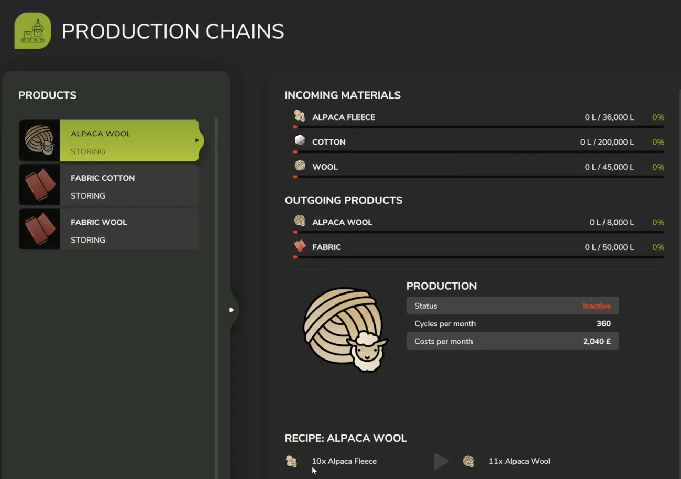Click the 360 cycles value
This screenshot has width=681, height=479.
click(603, 324)
